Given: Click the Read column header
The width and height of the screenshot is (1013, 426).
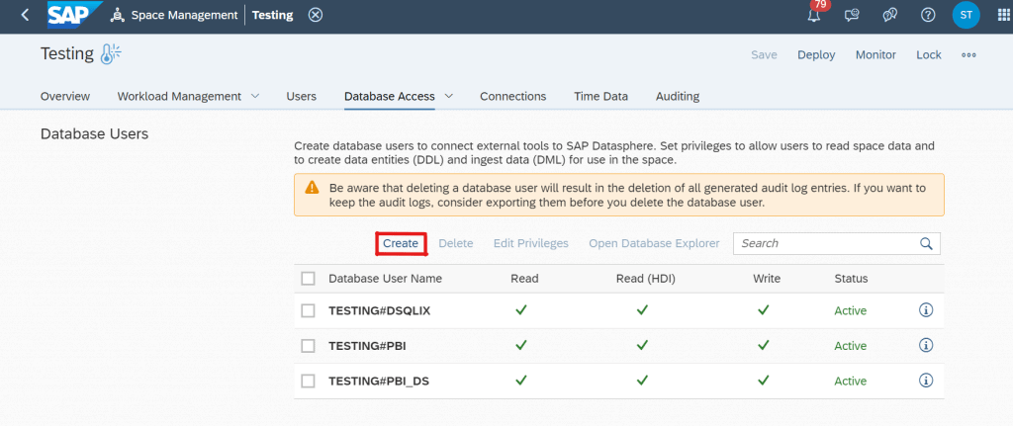Looking at the screenshot, I should click(524, 279).
